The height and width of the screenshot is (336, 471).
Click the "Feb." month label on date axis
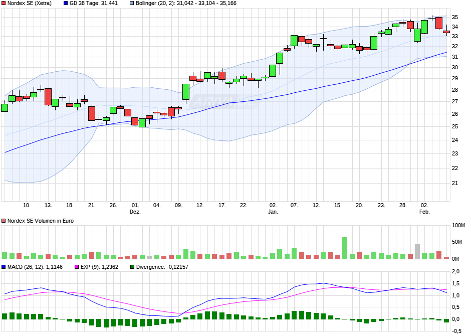click(x=424, y=212)
